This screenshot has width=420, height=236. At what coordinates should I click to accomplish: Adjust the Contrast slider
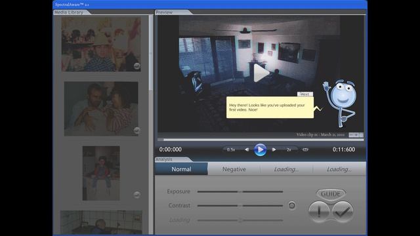pos(240,205)
